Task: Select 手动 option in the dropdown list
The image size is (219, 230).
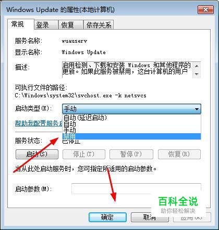Action: click(x=131, y=130)
